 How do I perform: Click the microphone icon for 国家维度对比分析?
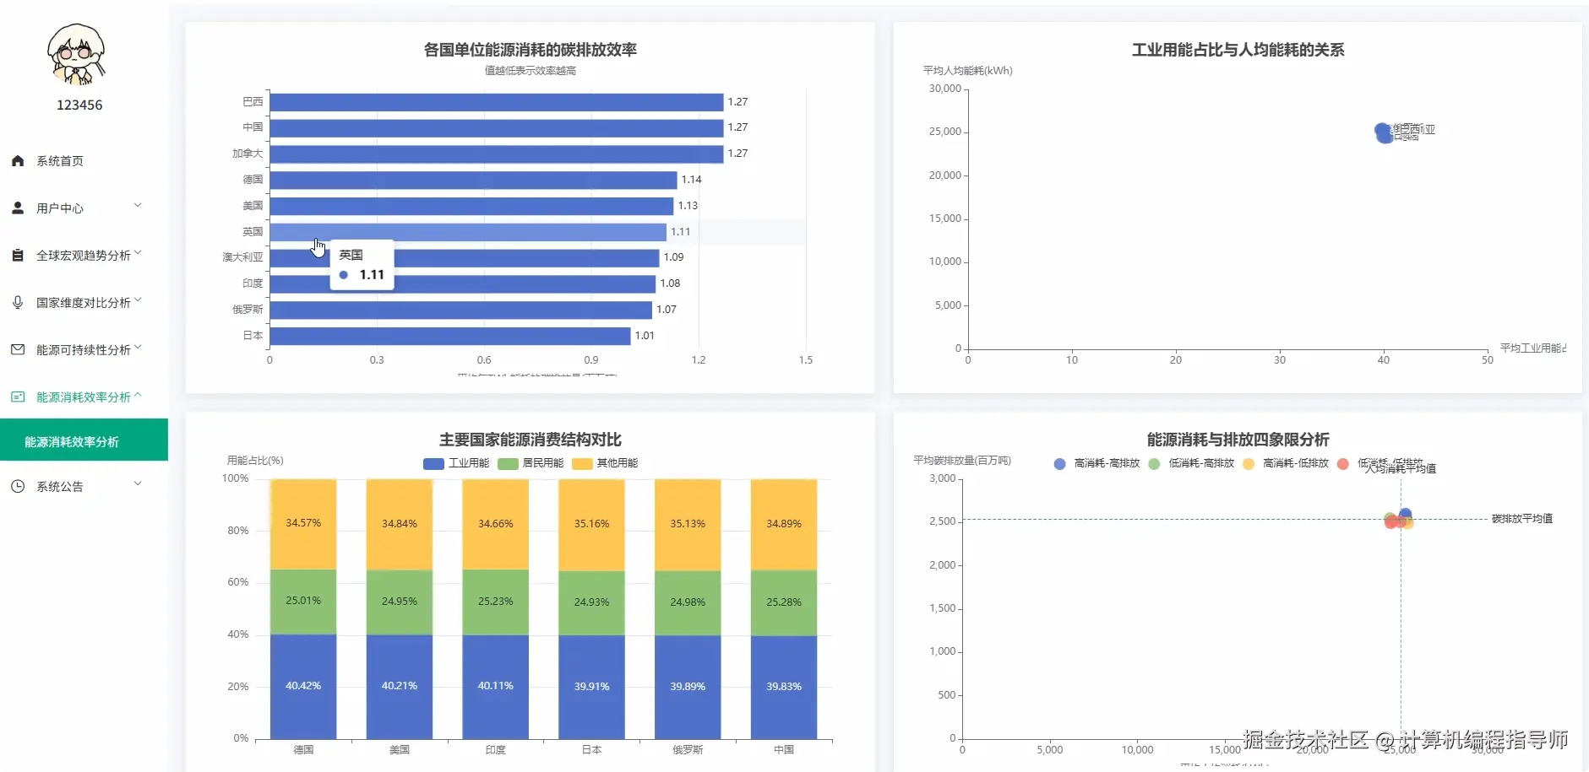pyautogui.click(x=18, y=302)
